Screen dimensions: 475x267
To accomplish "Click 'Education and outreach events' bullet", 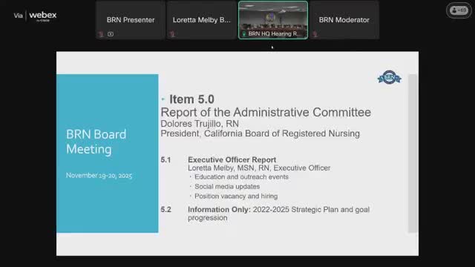I will [x=241, y=177].
